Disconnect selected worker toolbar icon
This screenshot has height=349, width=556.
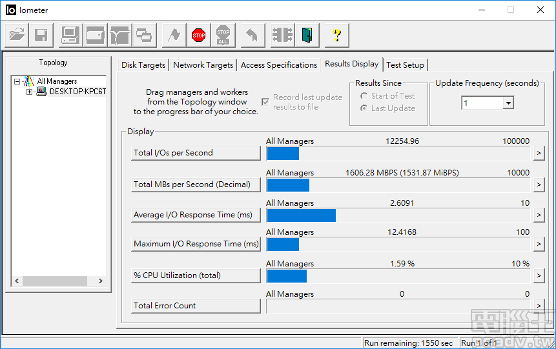pos(283,35)
